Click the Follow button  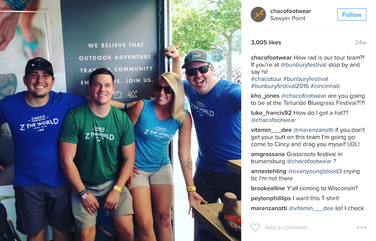[351, 15]
